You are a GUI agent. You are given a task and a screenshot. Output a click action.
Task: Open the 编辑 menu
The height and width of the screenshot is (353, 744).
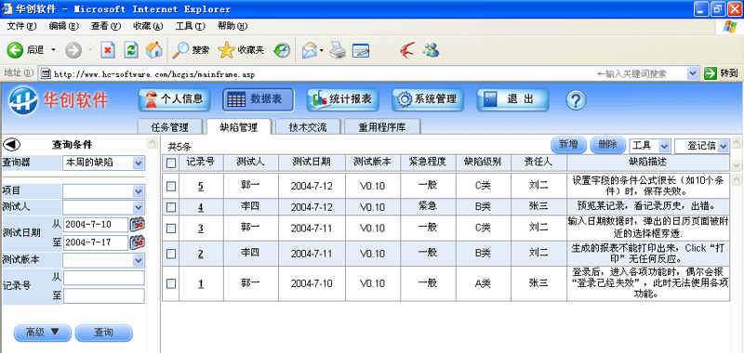tap(64, 26)
